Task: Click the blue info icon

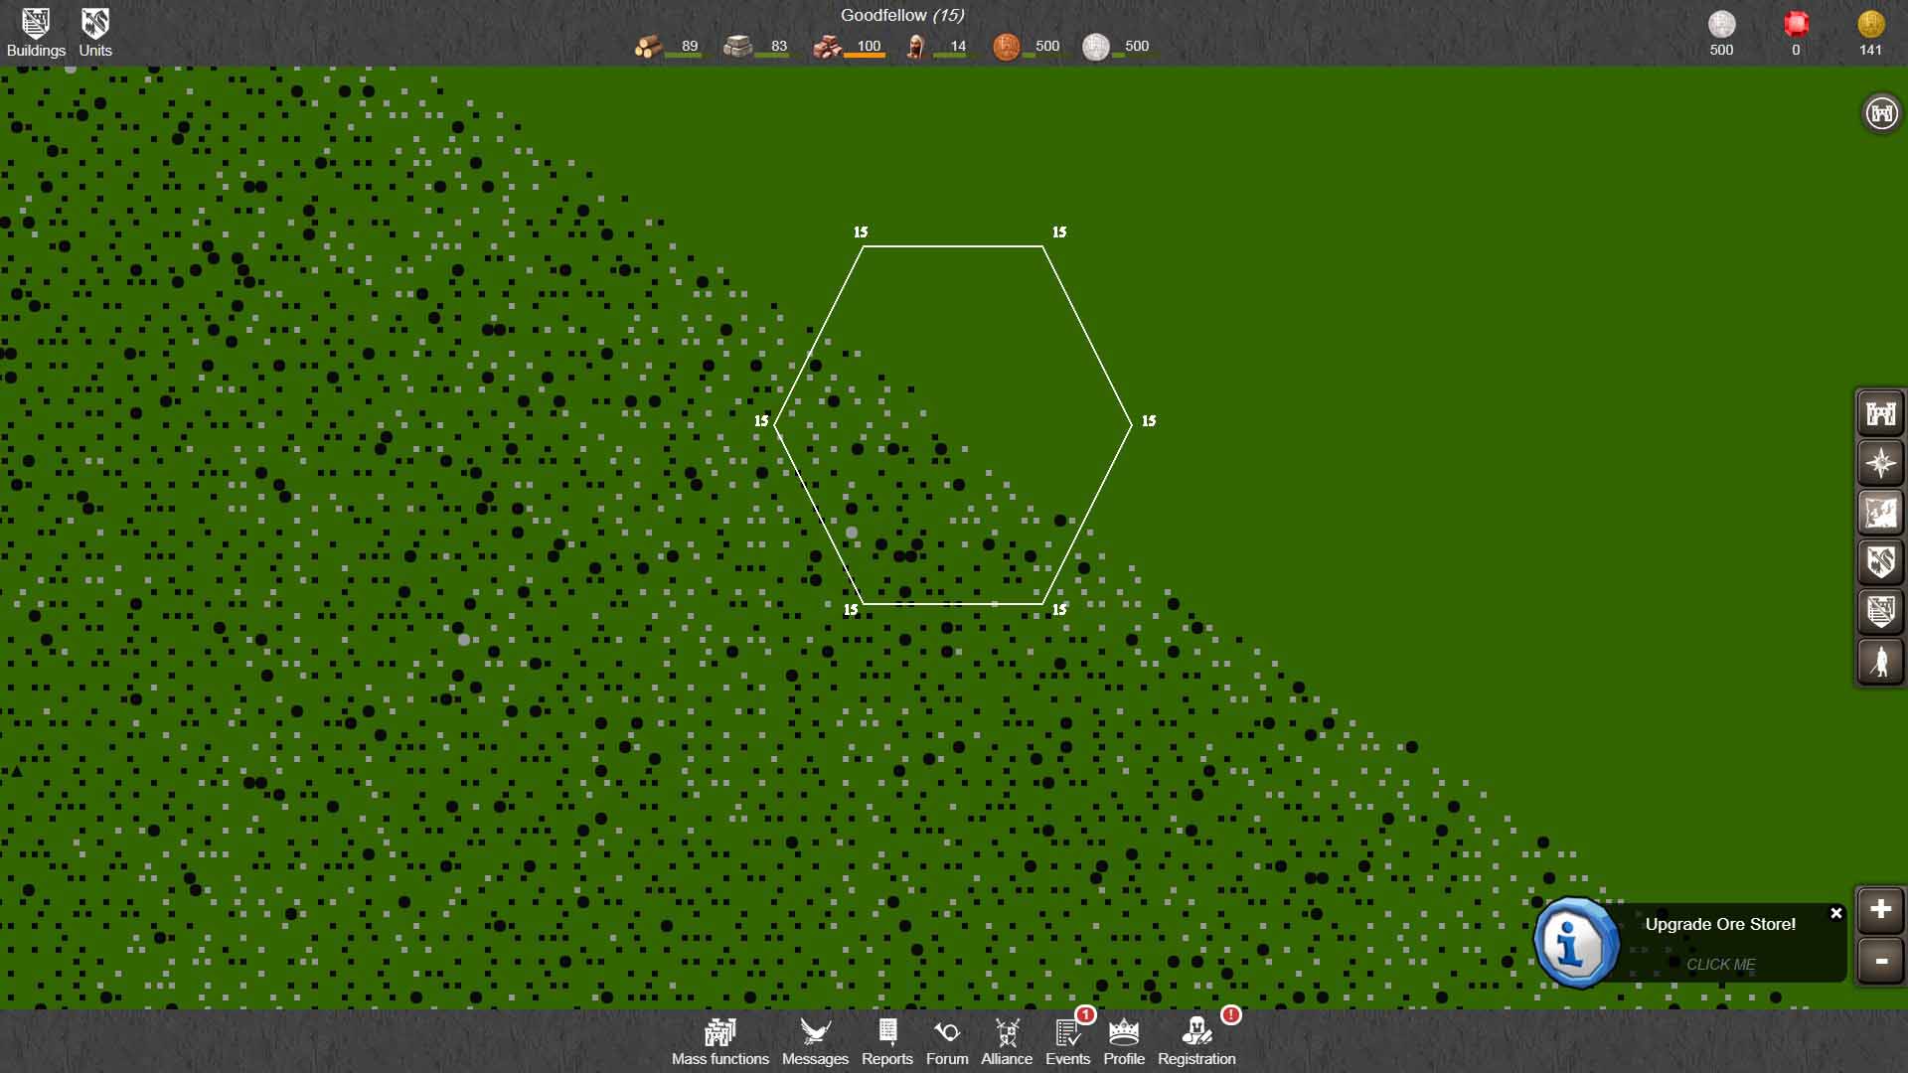Action: pos(1574,943)
